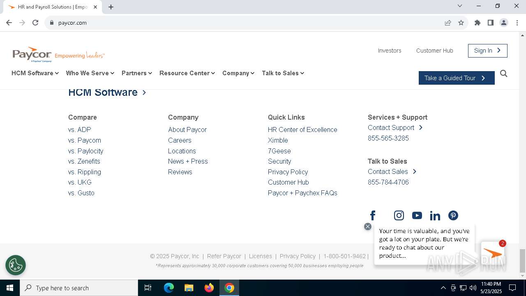Open Paycor Pinterest icon
This screenshot has width=526, height=296.
[453, 215]
